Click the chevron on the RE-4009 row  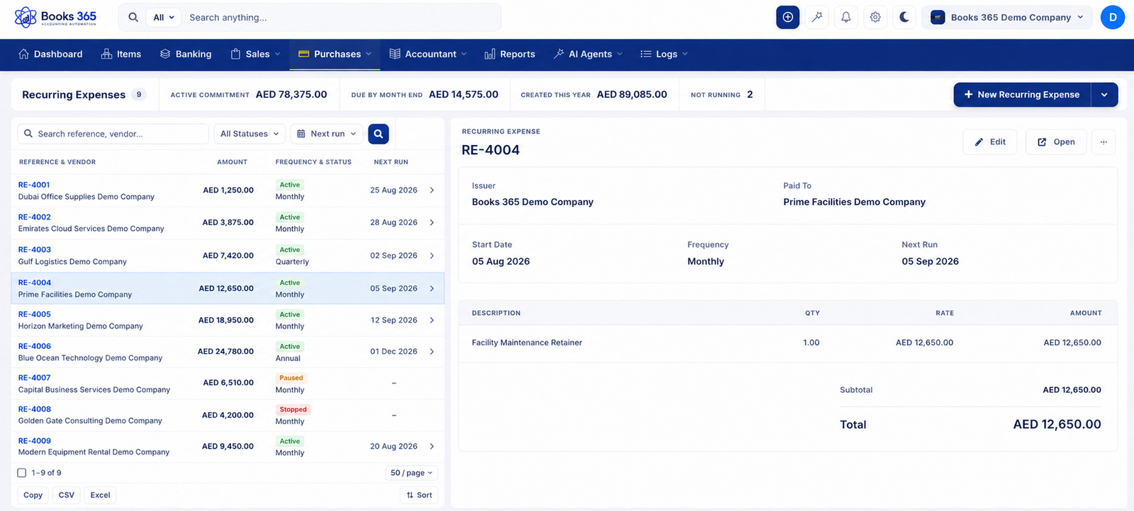tap(432, 447)
